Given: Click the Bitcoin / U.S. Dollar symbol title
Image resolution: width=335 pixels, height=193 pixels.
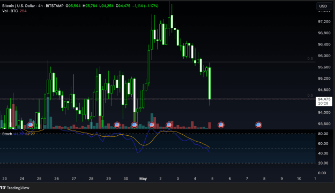Looking at the screenshot, I should (x=18, y=6).
